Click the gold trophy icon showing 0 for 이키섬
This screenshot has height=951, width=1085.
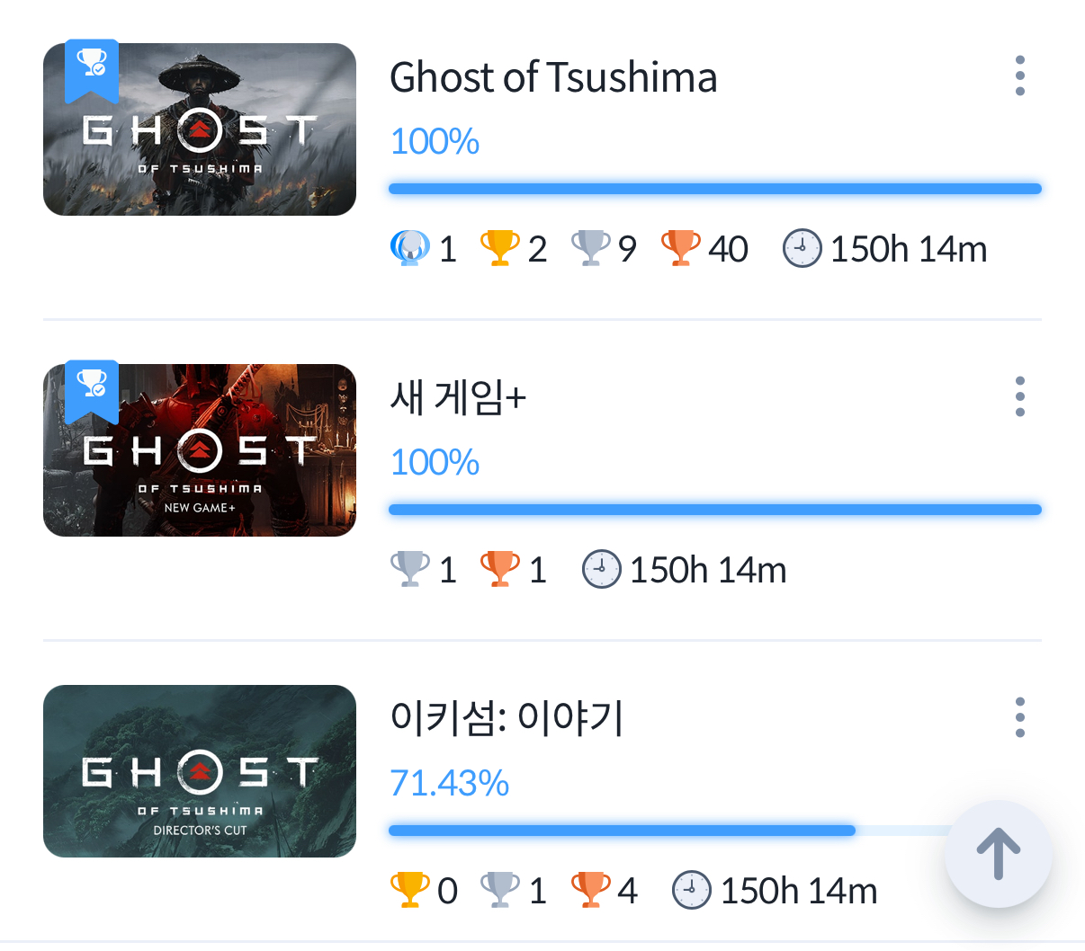(x=409, y=890)
